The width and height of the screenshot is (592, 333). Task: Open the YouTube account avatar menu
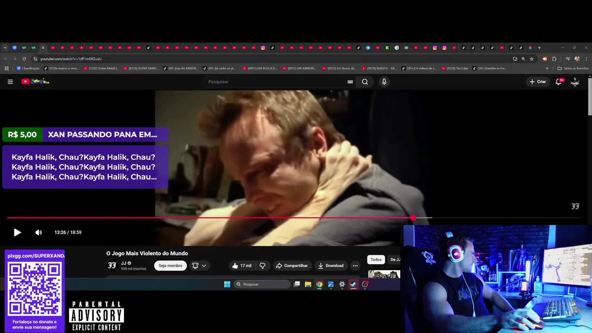click(x=575, y=81)
